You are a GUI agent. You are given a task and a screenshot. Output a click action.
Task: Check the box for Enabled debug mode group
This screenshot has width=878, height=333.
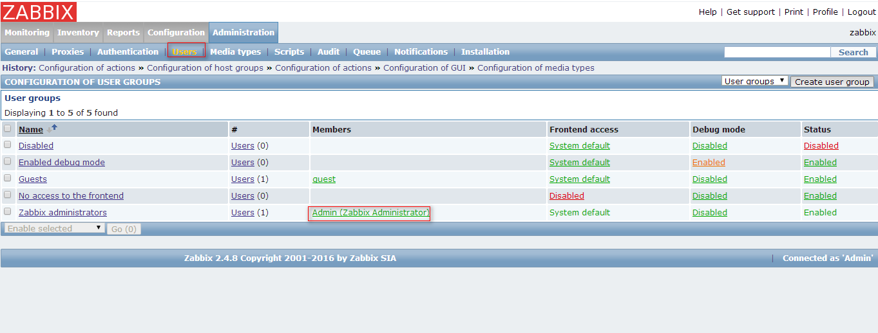8,161
